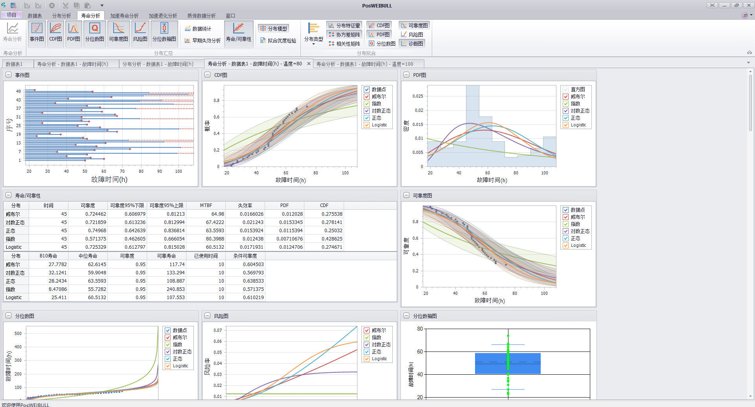The width and height of the screenshot is (755, 407).
Task: Click scrollbar down arrow at bottom right
Action: [x=750, y=396]
